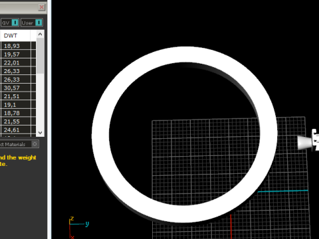Select the 21,51 DWT cell
Image resolution: width=319 pixels, height=239 pixels.
[x=16, y=96]
